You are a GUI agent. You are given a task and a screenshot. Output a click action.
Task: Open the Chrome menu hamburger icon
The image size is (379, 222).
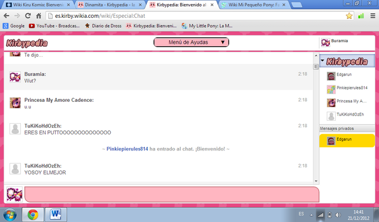coord(372,16)
